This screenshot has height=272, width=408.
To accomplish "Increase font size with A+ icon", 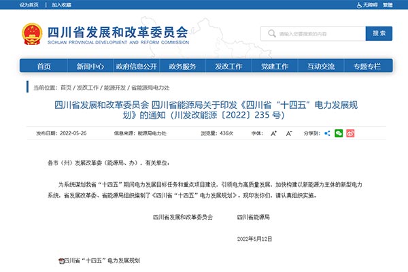I will (273, 133).
